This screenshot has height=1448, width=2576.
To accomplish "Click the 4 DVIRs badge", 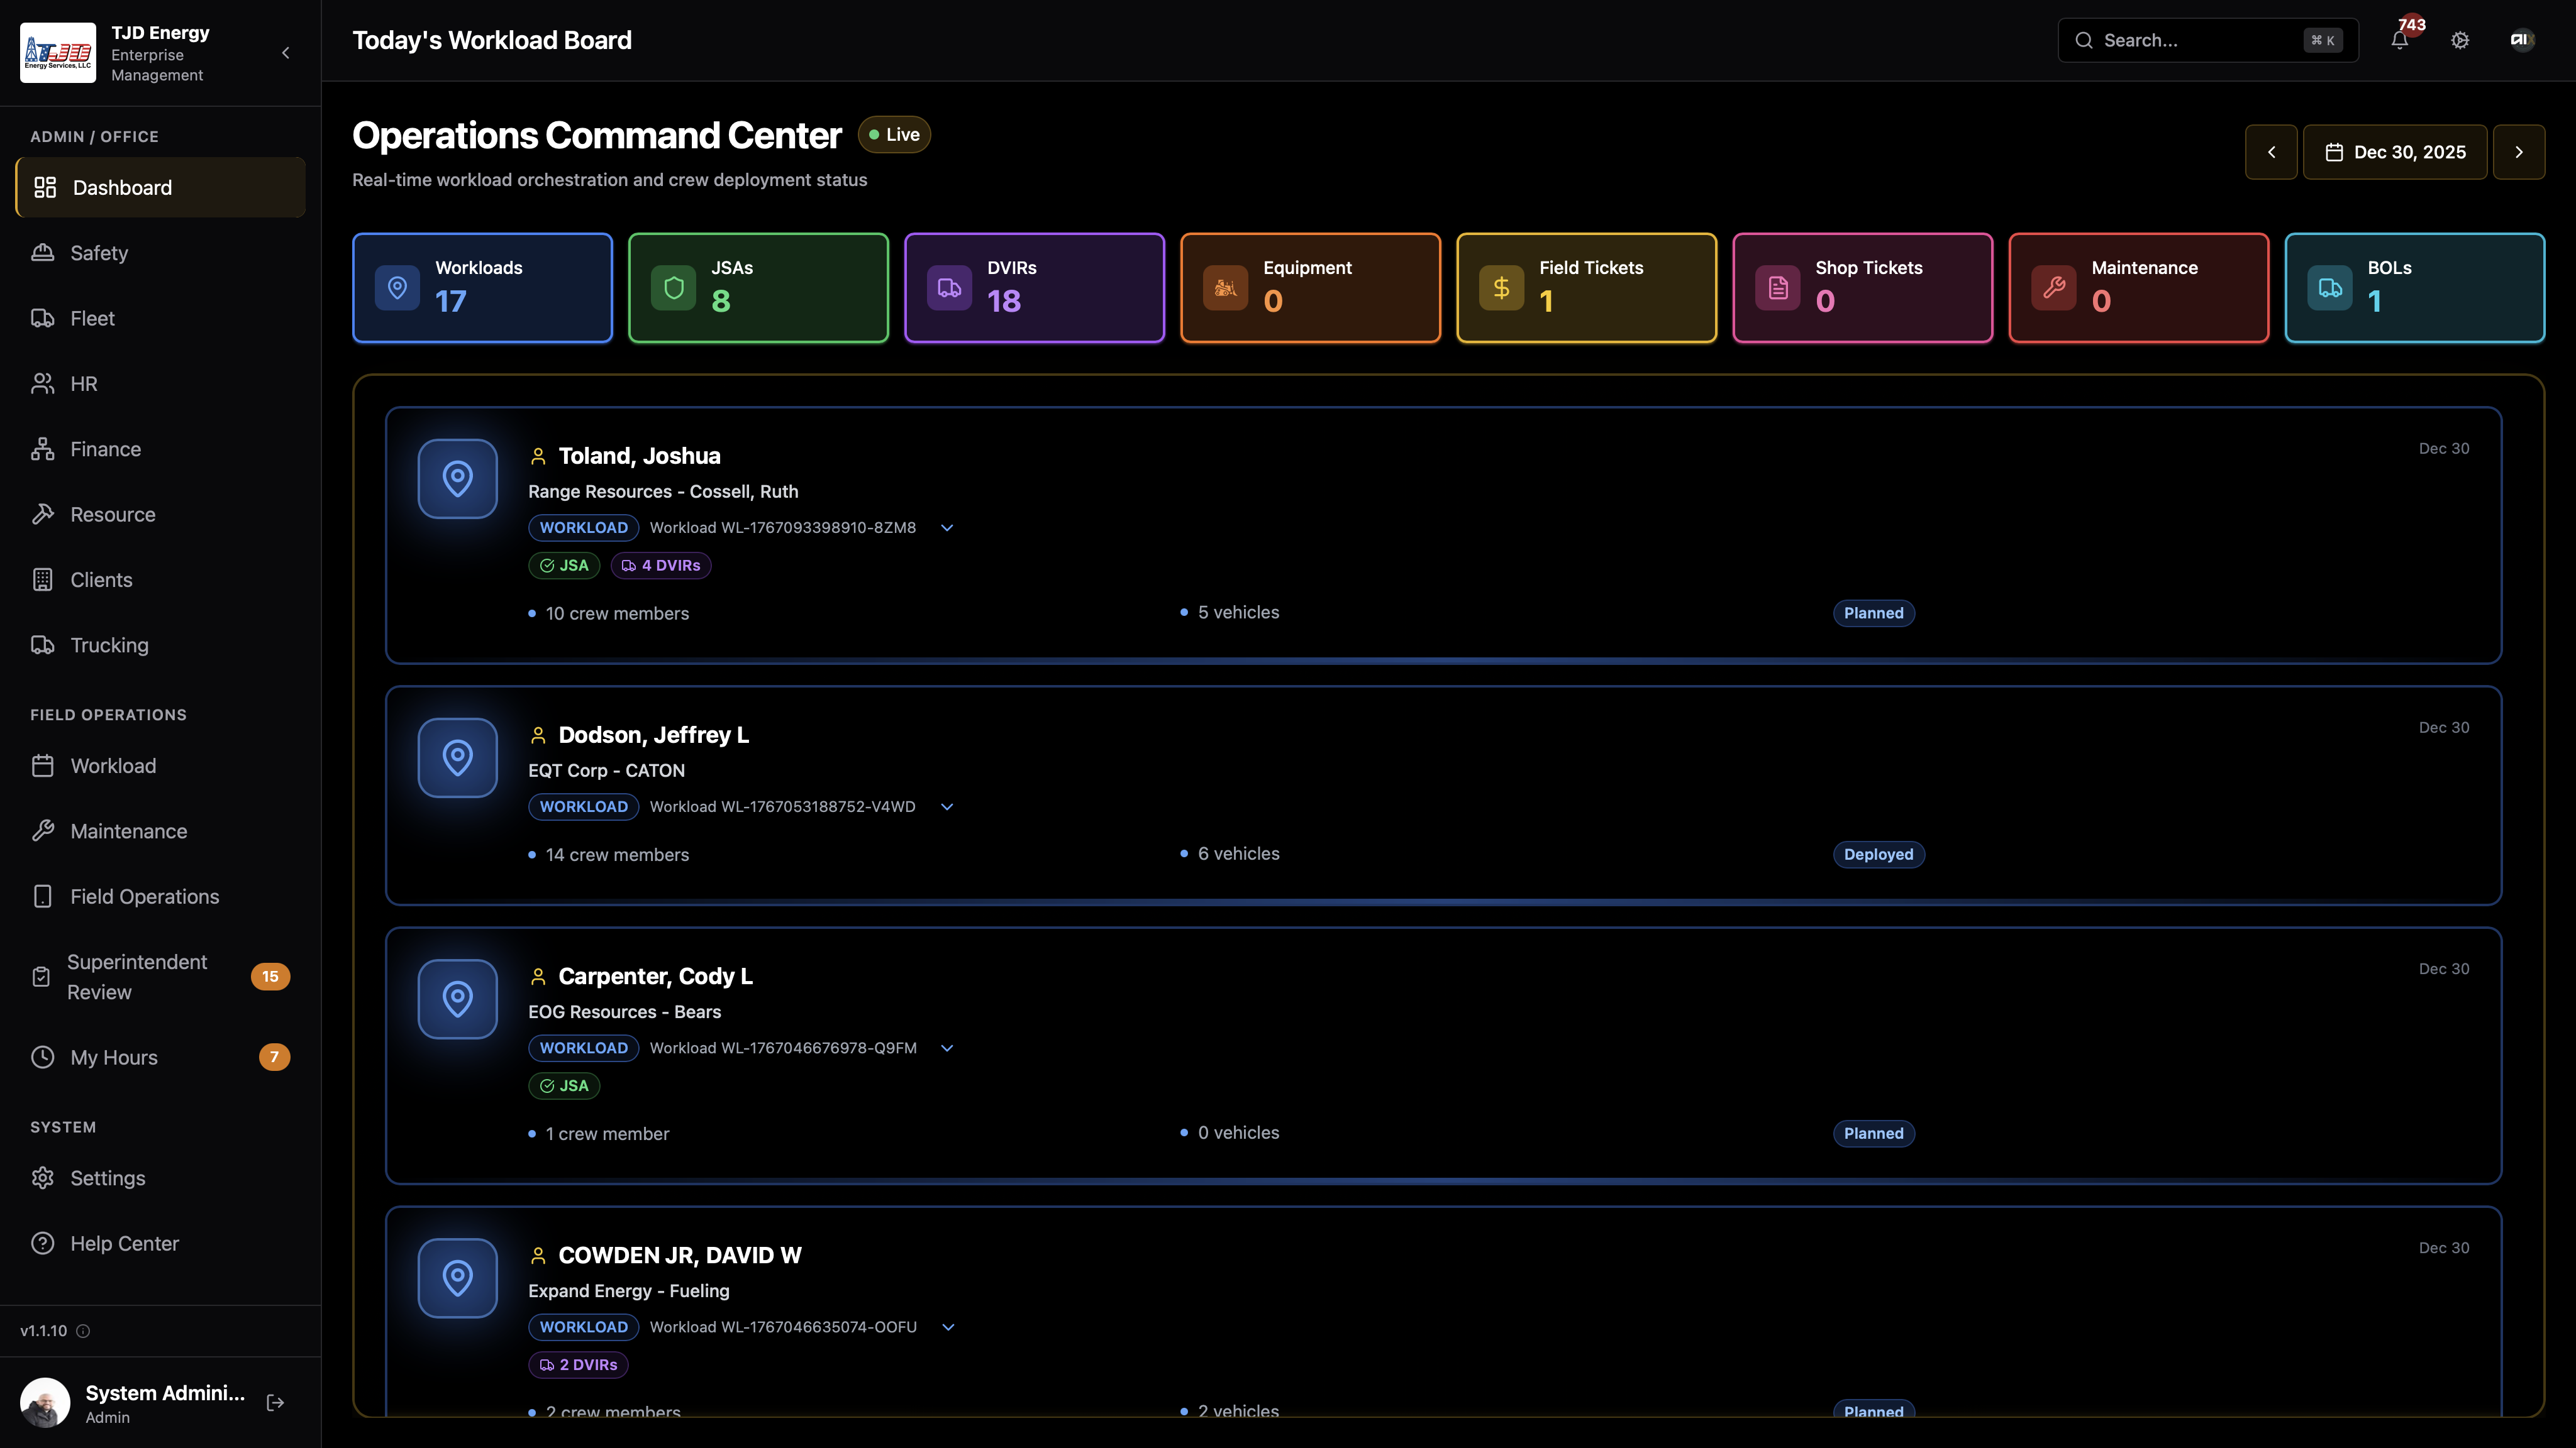I will 661,566.
